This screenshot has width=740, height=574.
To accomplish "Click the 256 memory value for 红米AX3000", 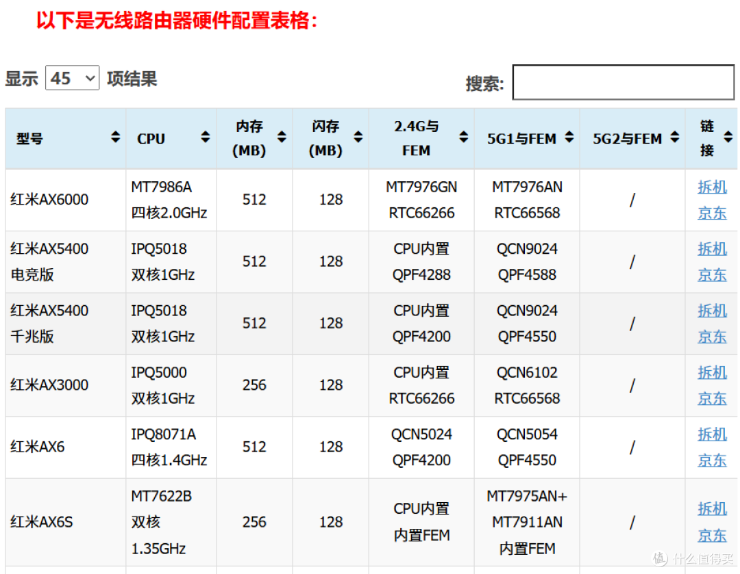I will pyautogui.click(x=254, y=385).
